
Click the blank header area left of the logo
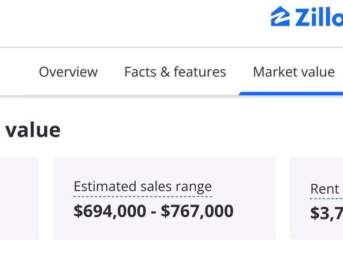131,22
